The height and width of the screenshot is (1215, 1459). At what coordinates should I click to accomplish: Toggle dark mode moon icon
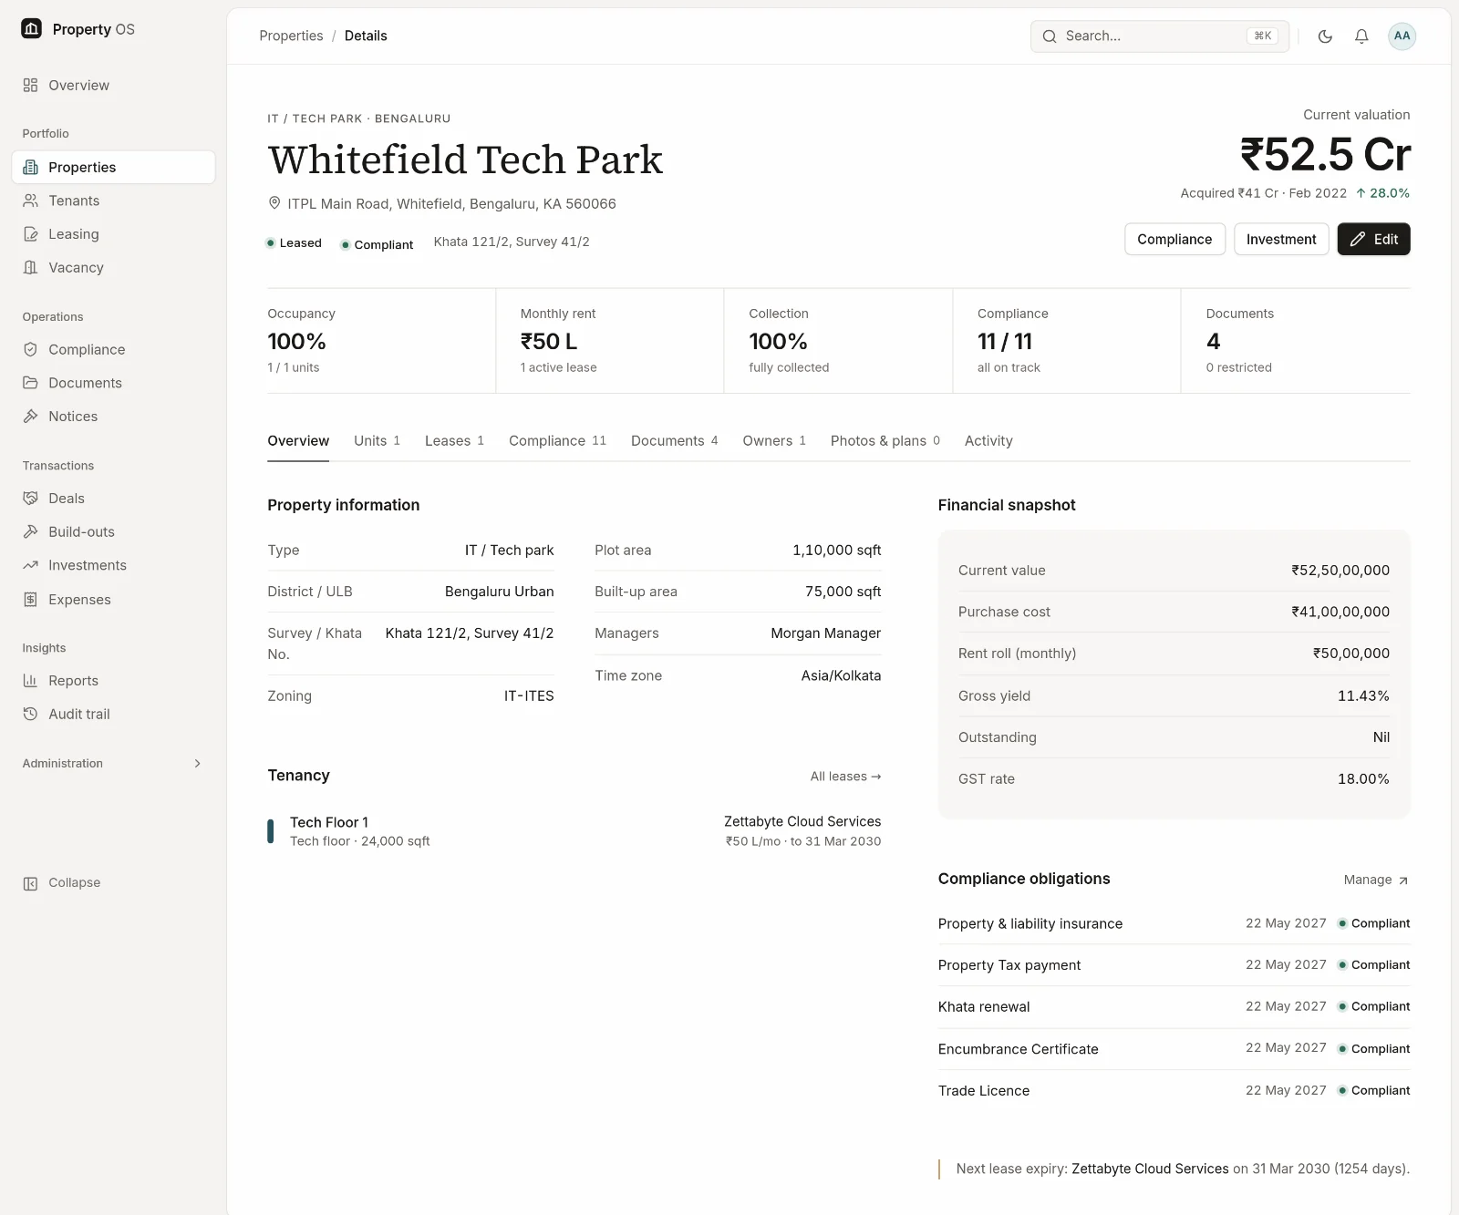pos(1325,36)
